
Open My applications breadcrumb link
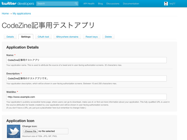(22, 14)
